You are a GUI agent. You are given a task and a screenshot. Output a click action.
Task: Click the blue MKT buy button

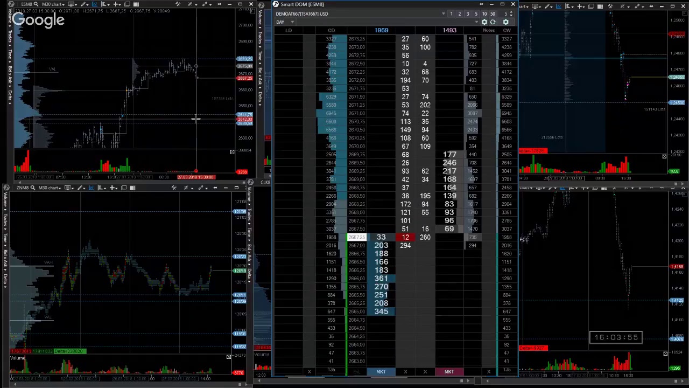click(x=381, y=372)
